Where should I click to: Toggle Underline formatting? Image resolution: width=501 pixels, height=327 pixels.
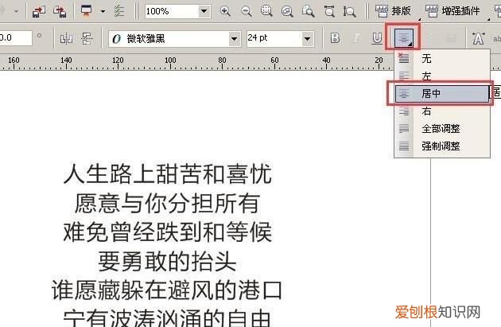point(377,38)
